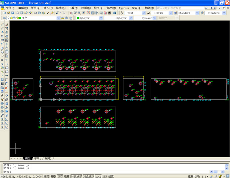
Task: Click the Rotate tool
Action: 7,48
